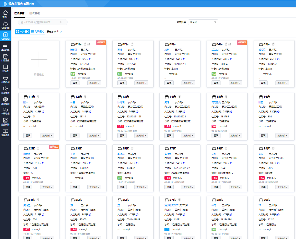Expand the 所属科室 department dropdown
The height and width of the screenshot is (239, 296).
[203, 22]
